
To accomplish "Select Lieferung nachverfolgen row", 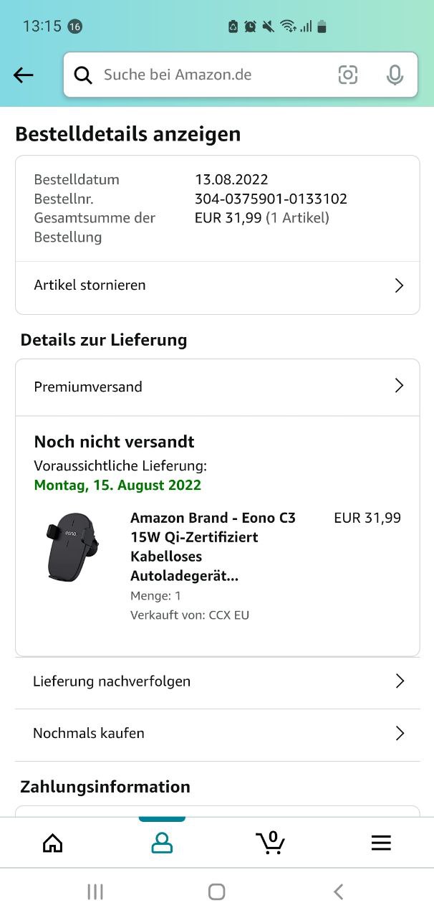I will click(112, 681).
